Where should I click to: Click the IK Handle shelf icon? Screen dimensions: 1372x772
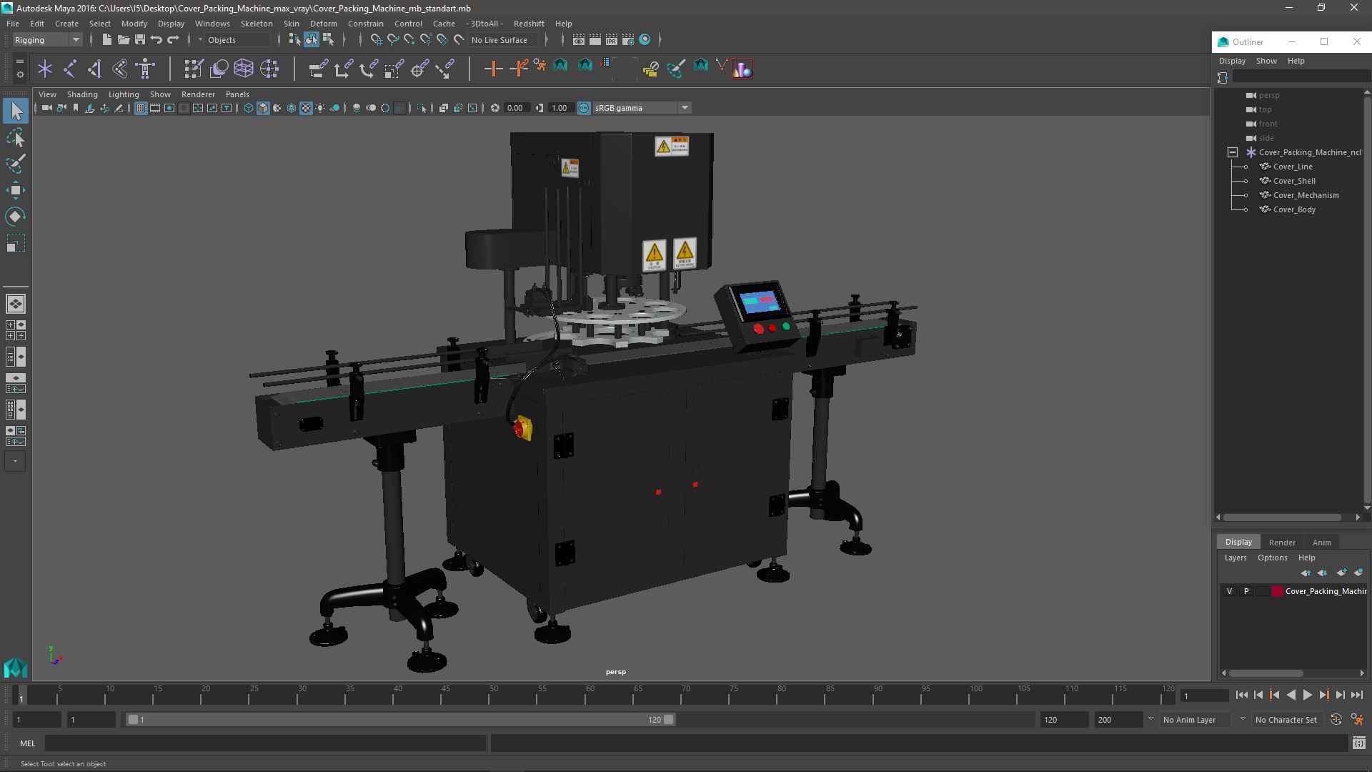(95, 69)
